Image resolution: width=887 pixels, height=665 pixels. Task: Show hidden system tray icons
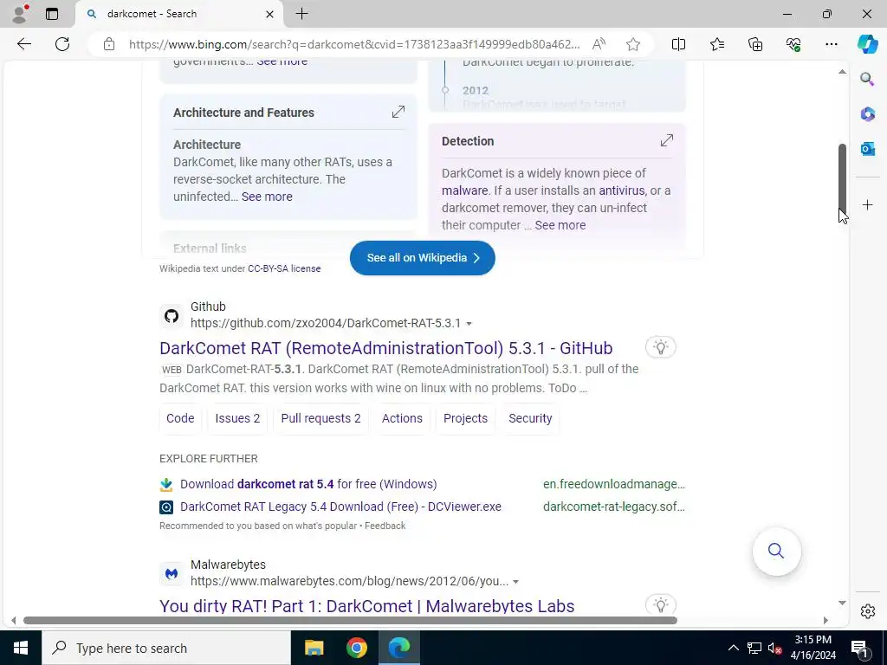(x=733, y=648)
